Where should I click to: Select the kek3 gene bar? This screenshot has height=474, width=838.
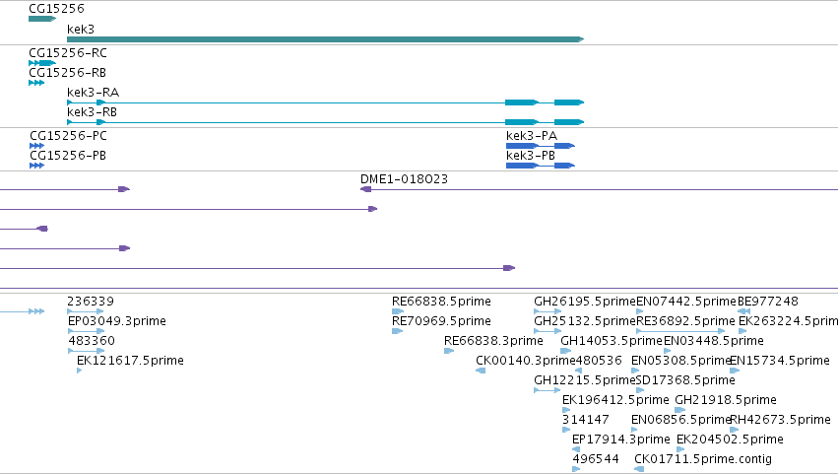point(326,39)
